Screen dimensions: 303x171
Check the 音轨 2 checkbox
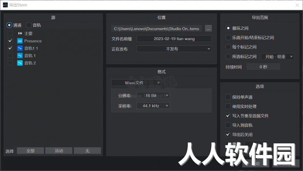click(10, 63)
